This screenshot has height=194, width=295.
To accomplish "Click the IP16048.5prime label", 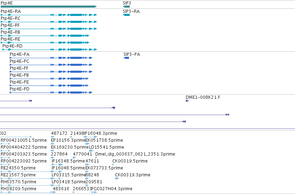I will click(x=68, y=168).
